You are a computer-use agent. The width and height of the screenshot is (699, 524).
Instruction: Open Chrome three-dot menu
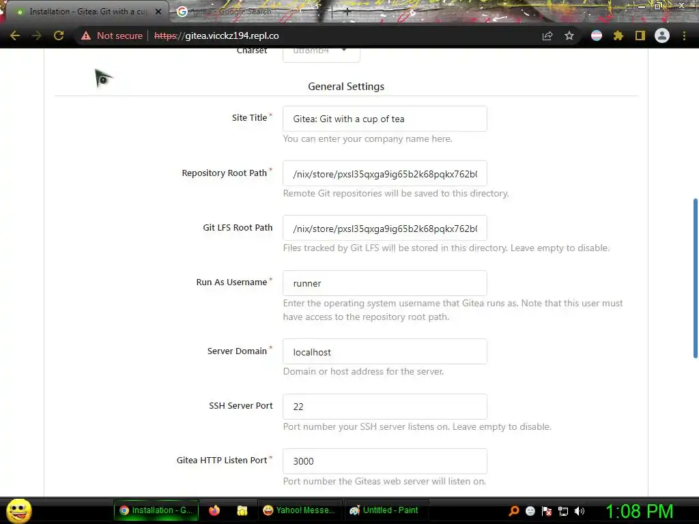684,35
